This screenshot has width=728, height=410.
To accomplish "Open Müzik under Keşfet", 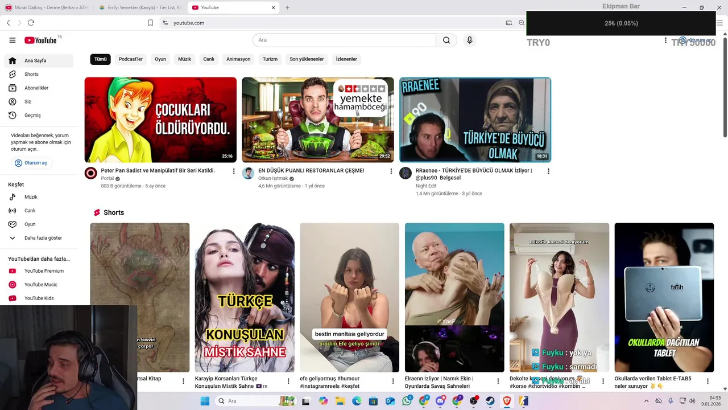I will (x=39, y=196).
